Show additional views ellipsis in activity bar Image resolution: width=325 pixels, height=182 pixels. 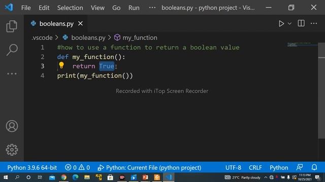(12, 74)
